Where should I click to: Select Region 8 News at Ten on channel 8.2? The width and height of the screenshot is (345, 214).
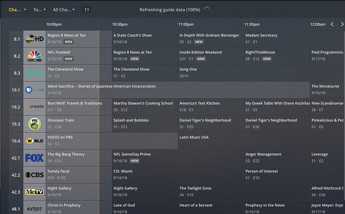coord(145,56)
